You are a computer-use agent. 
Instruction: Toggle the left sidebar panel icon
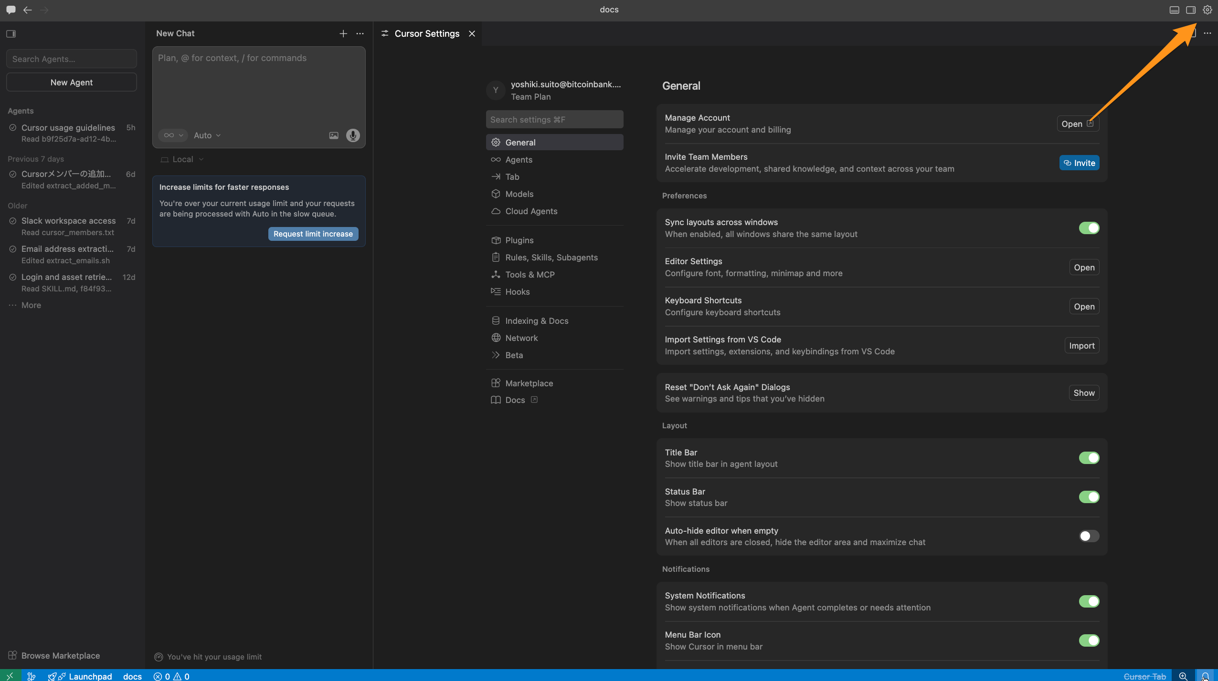coord(11,33)
